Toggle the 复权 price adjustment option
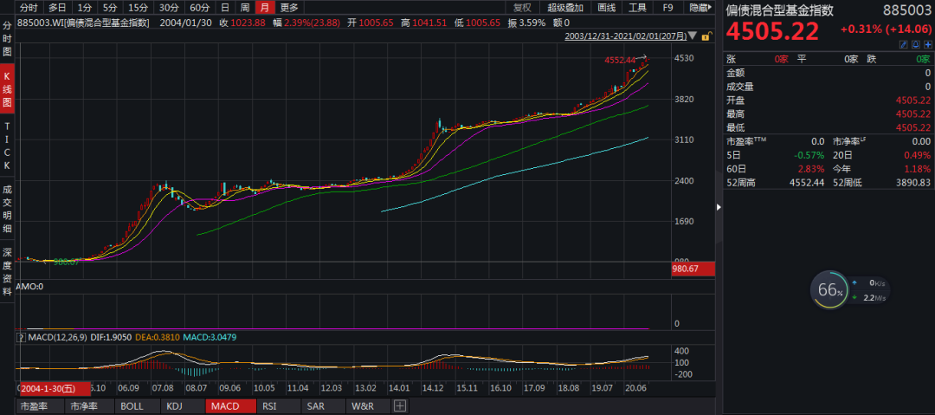The width and height of the screenshot is (935, 415). [522, 7]
